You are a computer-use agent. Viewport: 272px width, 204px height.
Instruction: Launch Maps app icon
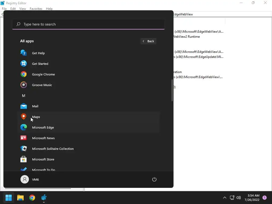point(24,117)
